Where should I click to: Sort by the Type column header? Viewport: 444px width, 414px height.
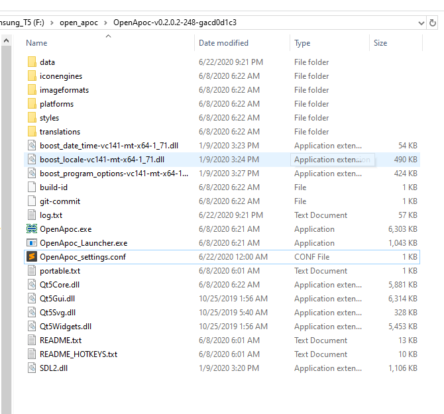[x=302, y=43]
